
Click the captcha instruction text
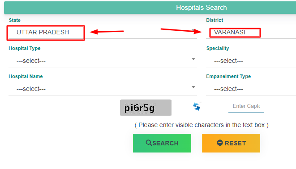pyautogui.click(x=202, y=125)
